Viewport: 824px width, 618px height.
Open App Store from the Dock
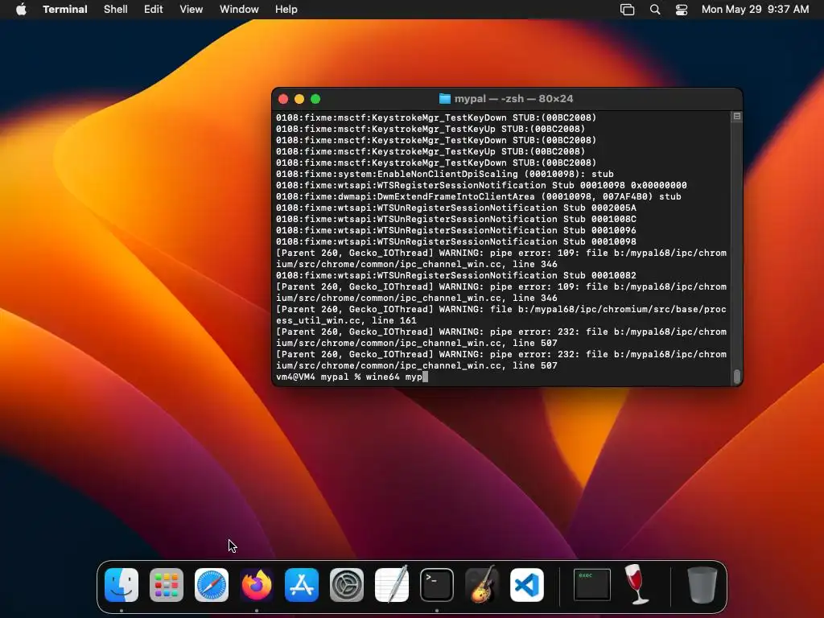click(x=302, y=585)
